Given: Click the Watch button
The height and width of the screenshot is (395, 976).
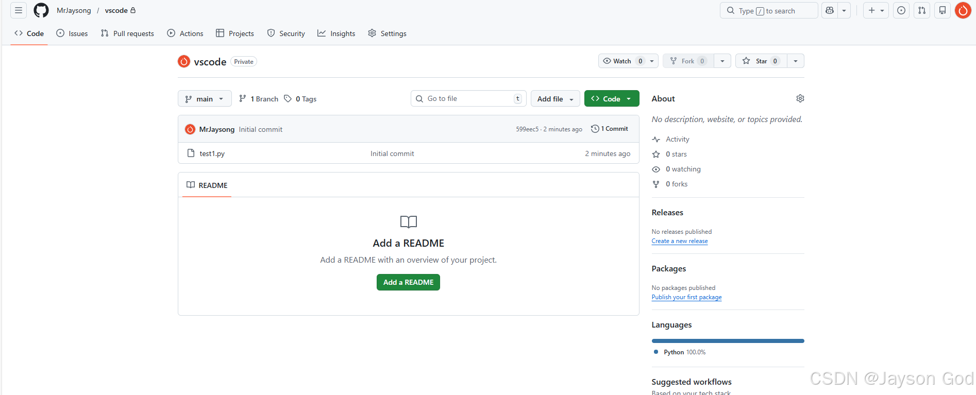Looking at the screenshot, I should point(623,61).
